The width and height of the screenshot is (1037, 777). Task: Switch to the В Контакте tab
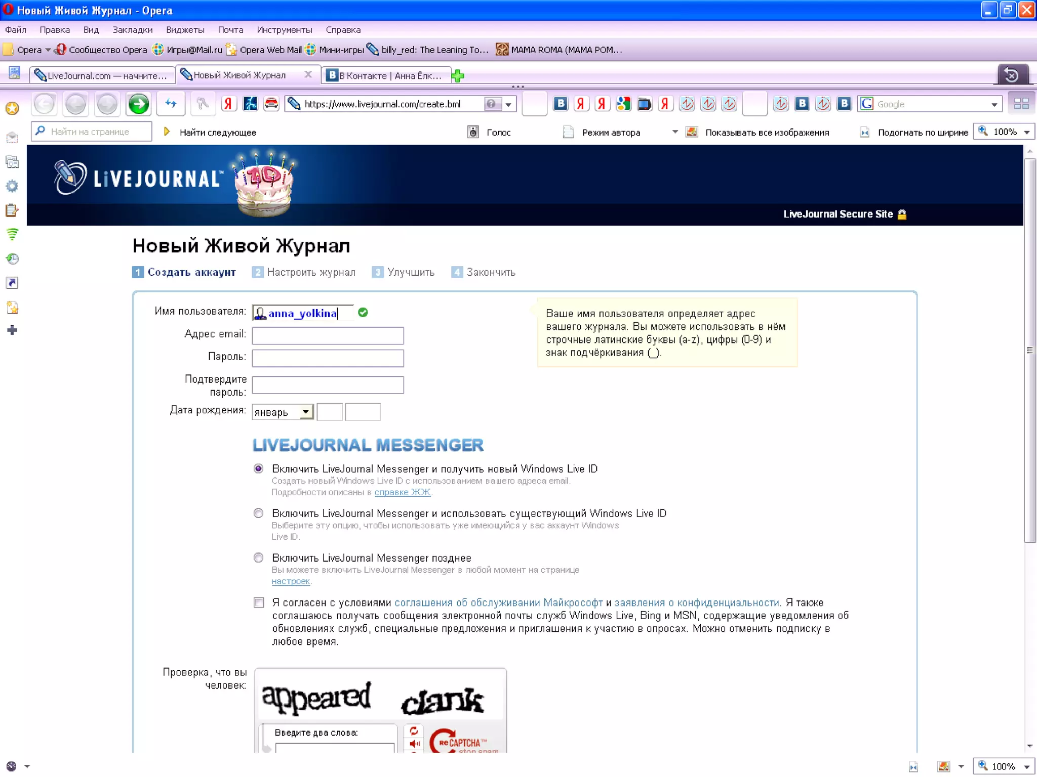click(386, 76)
